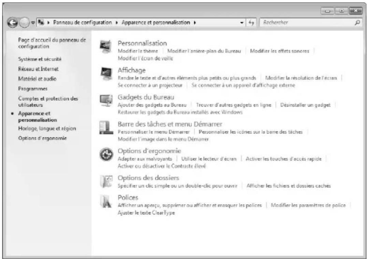Click Rendre le texte plus petits ou grands

tap(187, 78)
